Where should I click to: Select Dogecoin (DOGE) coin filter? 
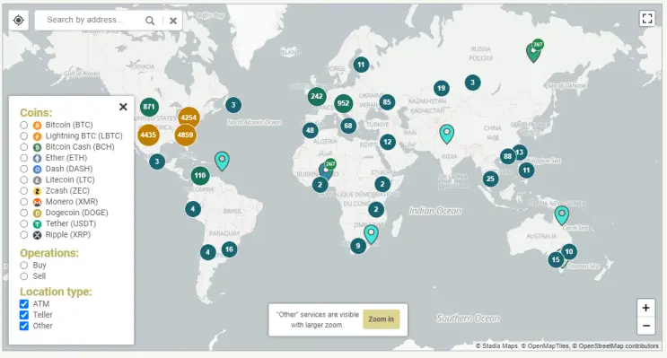(24, 213)
